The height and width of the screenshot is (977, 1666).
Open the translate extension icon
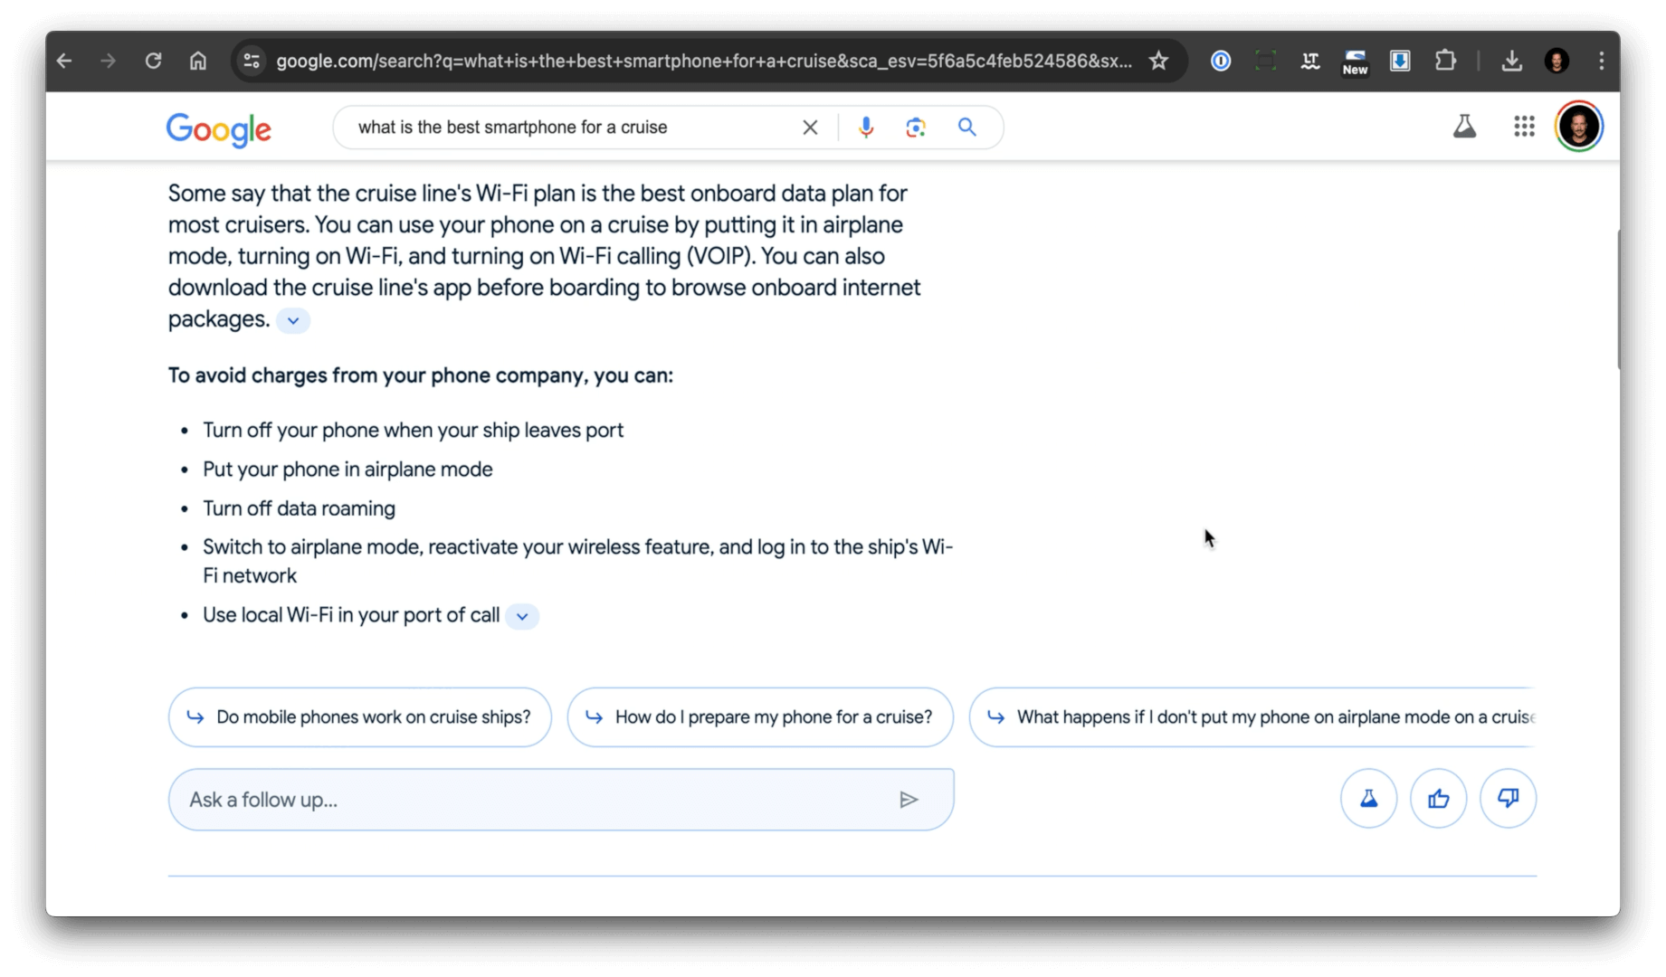coord(1309,61)
